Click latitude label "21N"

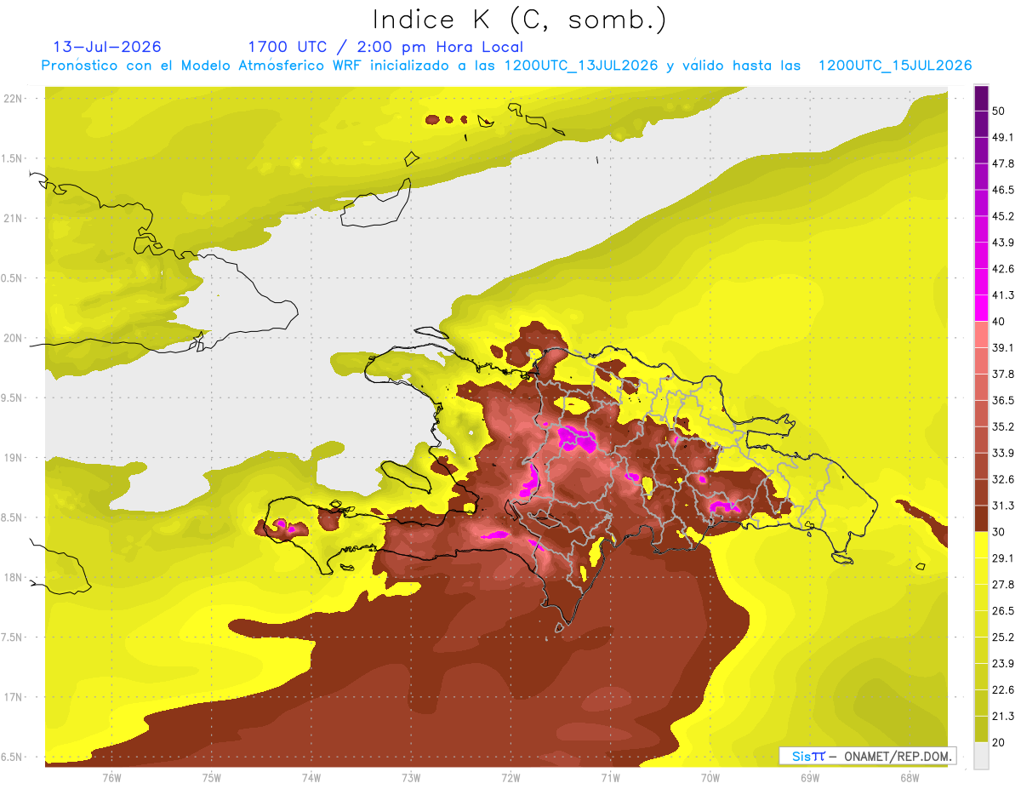[14, 219]
